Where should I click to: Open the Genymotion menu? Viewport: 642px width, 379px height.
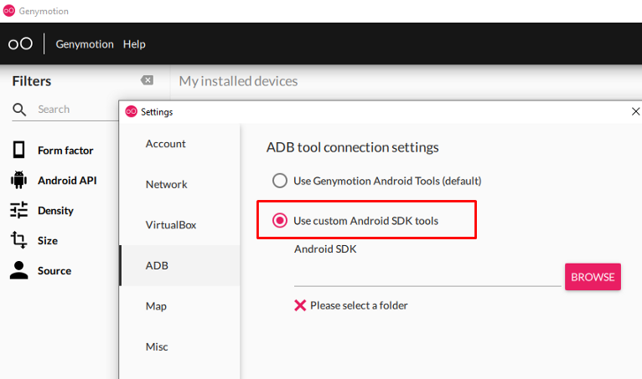85,44
